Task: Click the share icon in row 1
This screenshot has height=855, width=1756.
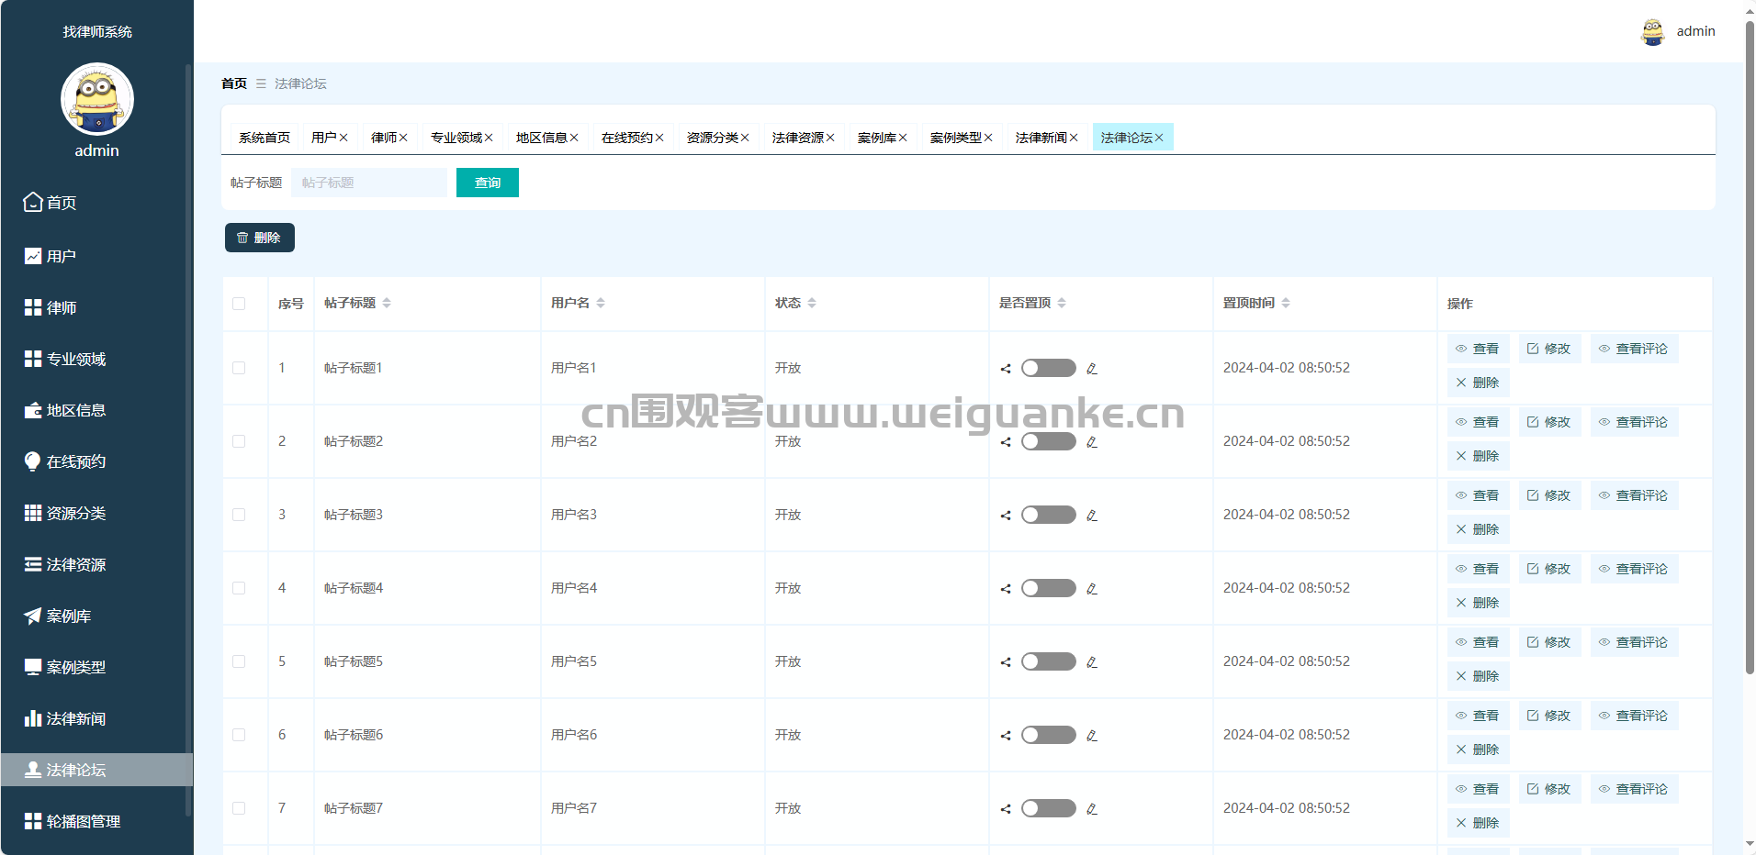Action: [1006, 369]
